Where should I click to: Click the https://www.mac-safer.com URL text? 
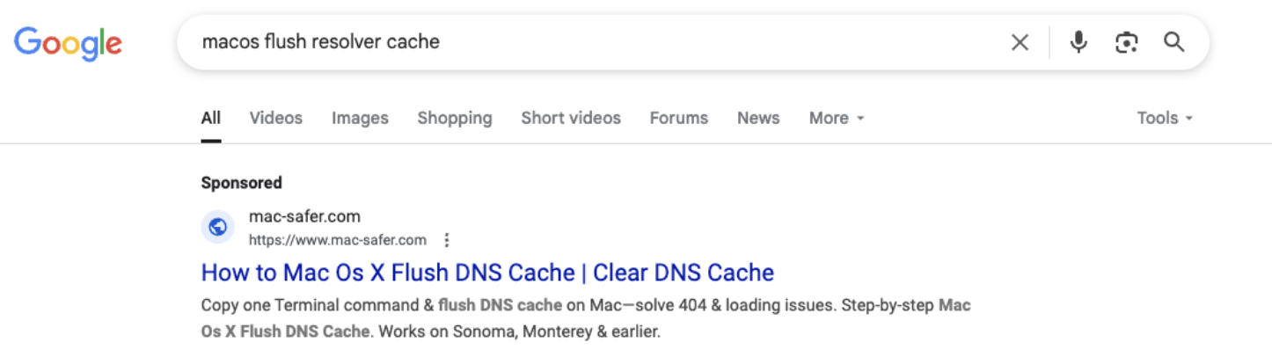tap(337, 240)
